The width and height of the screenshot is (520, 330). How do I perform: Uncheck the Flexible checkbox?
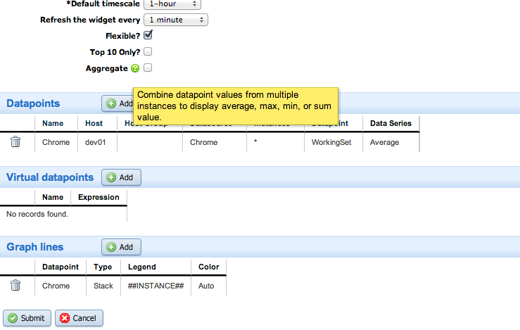click(x=148, y=34)
